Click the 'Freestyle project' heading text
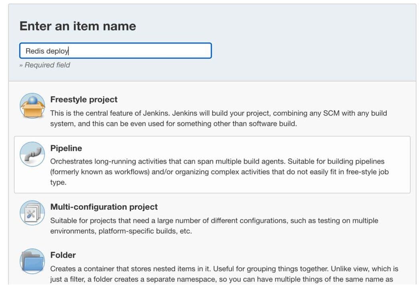 click(x=83, y=99)
